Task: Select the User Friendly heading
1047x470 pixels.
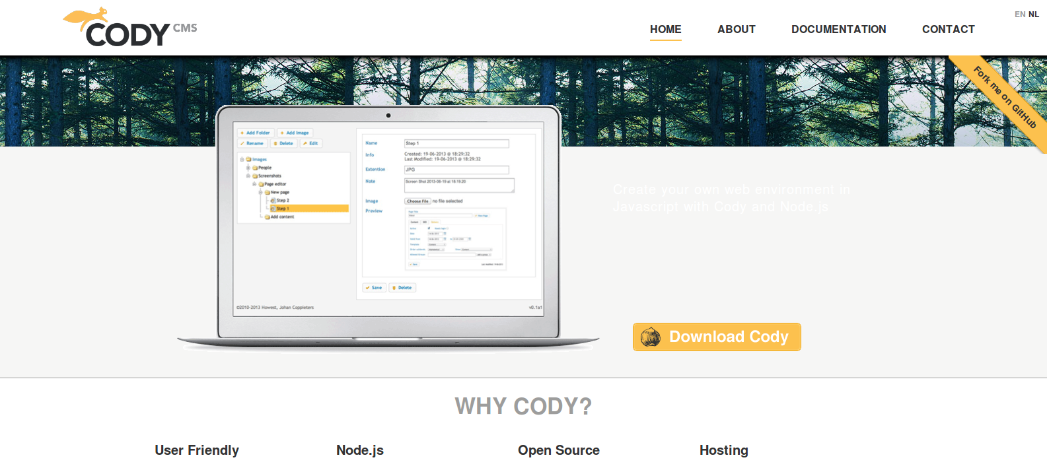Action: click(197, 450)
